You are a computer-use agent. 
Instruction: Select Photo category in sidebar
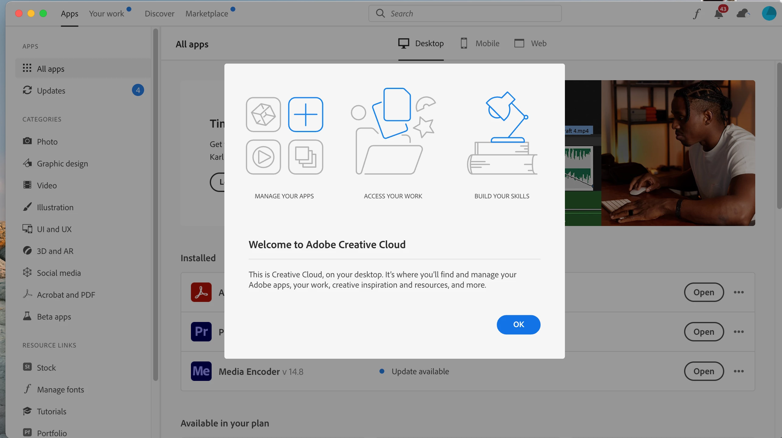[x=47, y=142]
